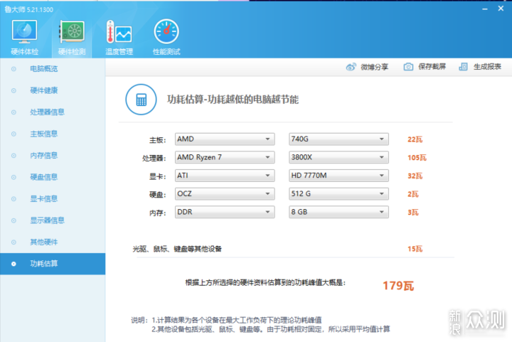Expand disk brand dropdown showing OCZ
512x342 pixels.
225,194
